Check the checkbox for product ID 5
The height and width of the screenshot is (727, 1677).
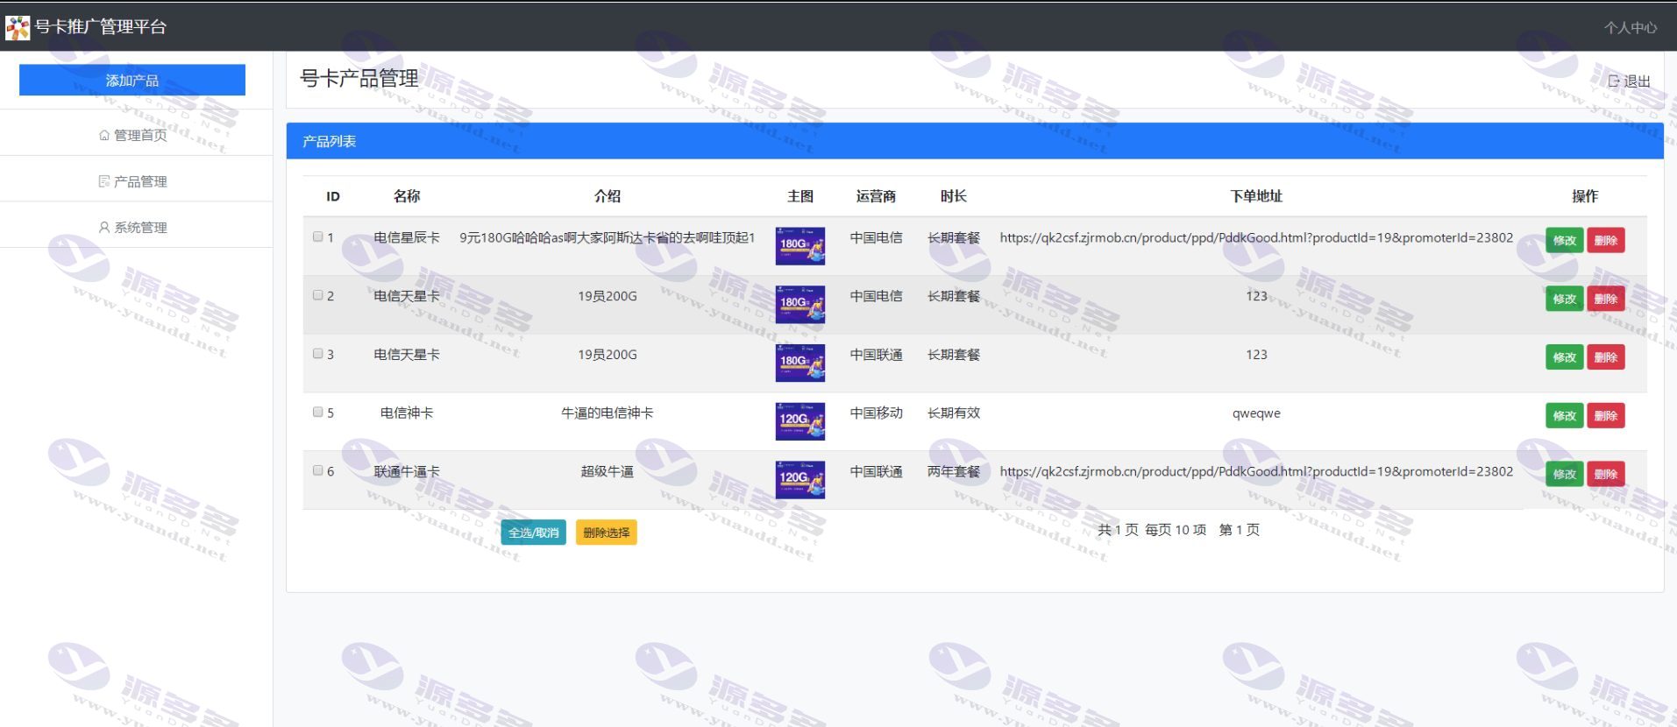[x=318, y=412]
